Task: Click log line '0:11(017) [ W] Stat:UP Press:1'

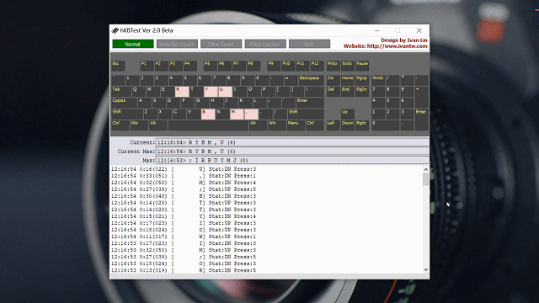Action: pos(184,237)
